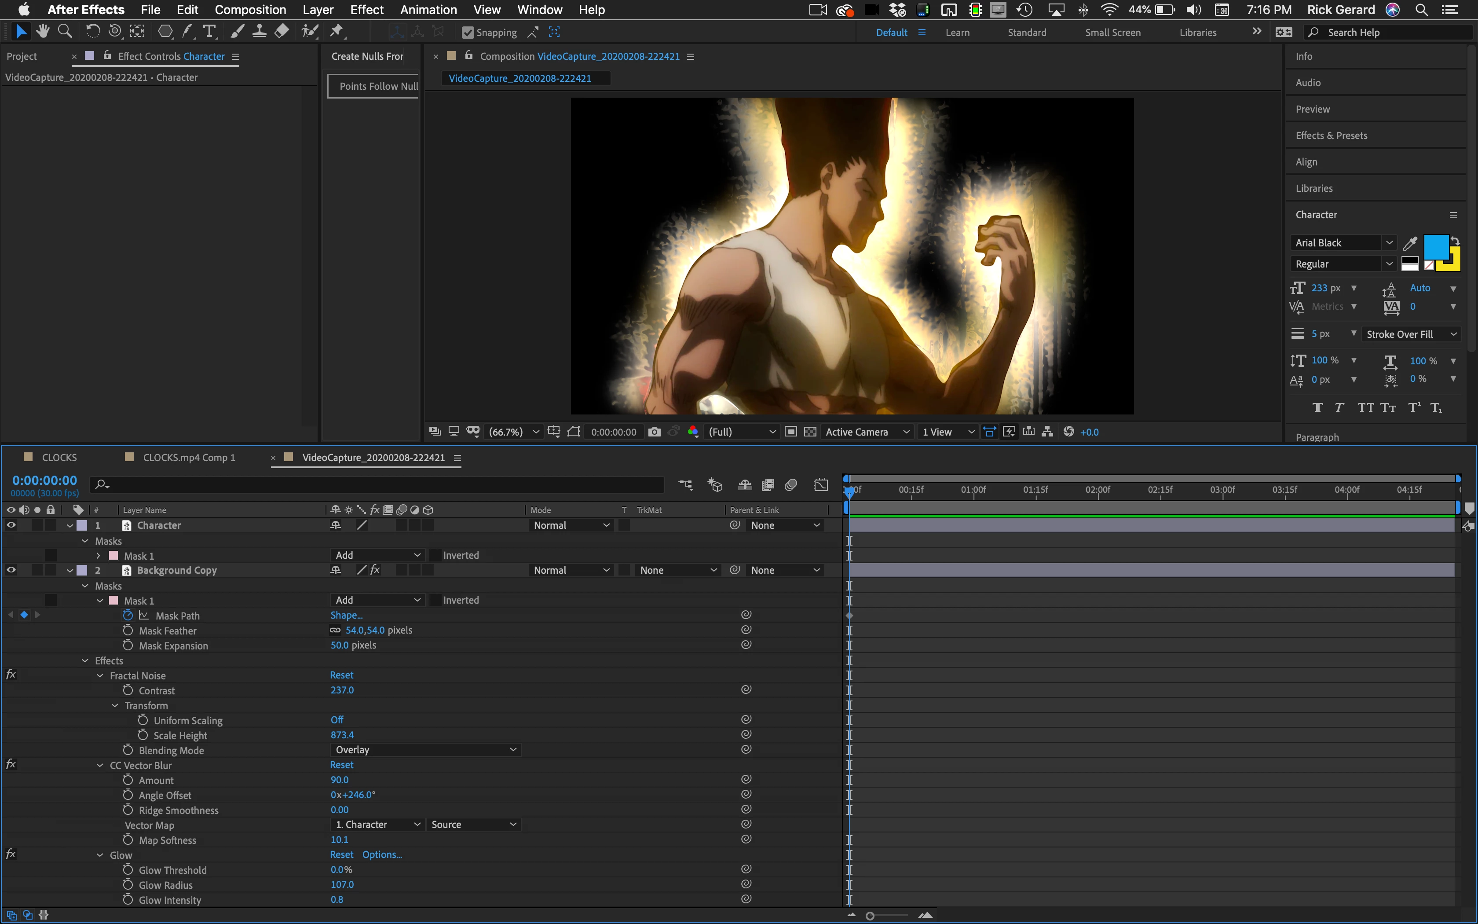The height and width of the screenshot is (924, 1478).
Task: Select the Horizontal Type tool
Action: 209,31
